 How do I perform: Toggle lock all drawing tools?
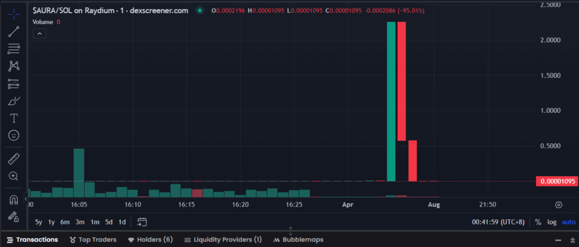(x=14, y=217)
